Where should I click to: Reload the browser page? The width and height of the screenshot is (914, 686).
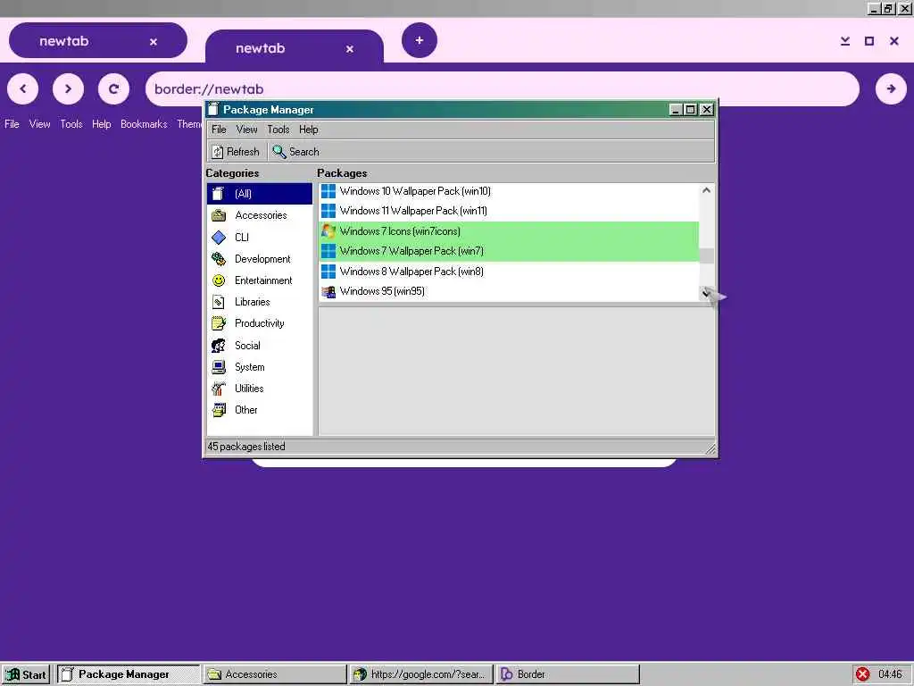113,88
